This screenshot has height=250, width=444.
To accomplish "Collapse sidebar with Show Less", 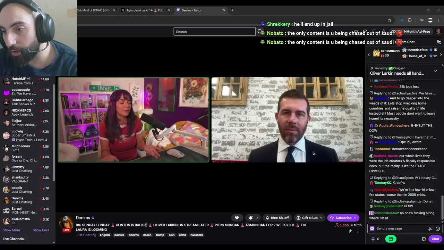I will [41, 230].
